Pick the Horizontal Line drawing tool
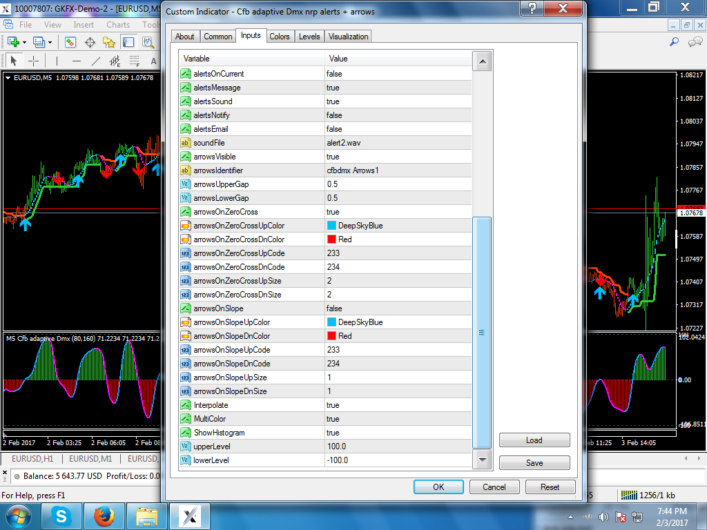The image size is (707, 530). (77, 61)
